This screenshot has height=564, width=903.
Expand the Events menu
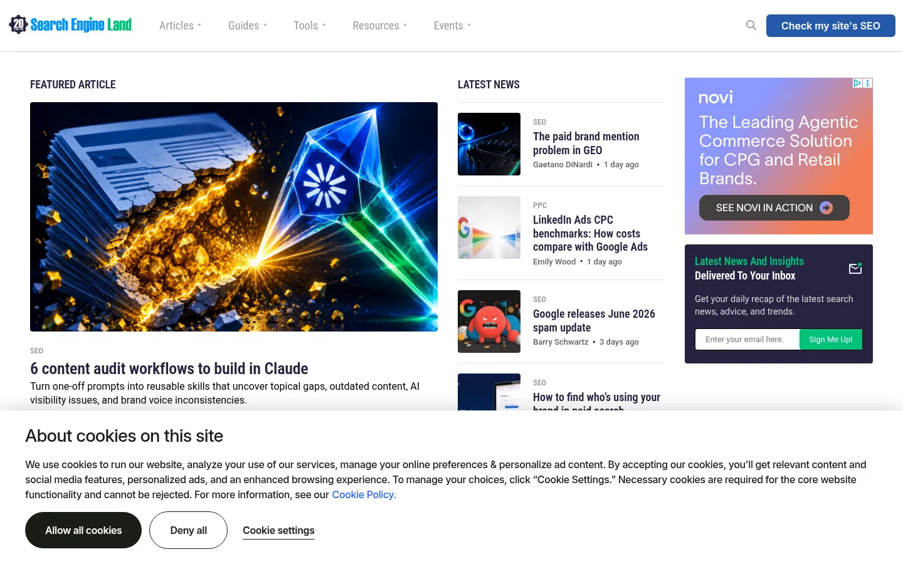click(452, 26)
